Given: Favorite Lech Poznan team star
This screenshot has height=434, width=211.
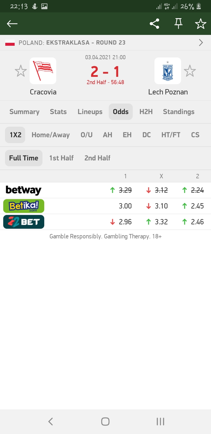Looking at the screenshot, I should (x=190, y=71).
